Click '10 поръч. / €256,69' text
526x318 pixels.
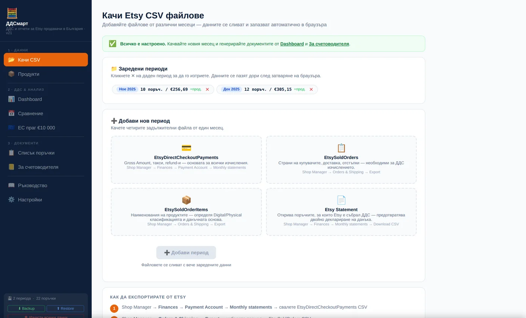(x=164, y=89)
